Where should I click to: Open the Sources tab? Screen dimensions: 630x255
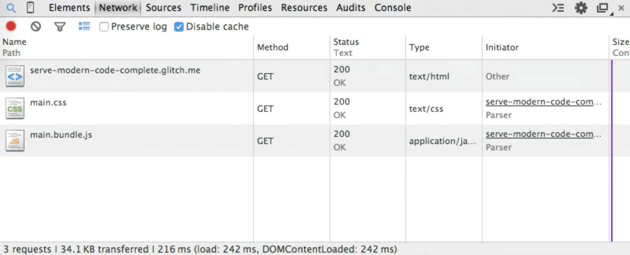pos(163,7)
